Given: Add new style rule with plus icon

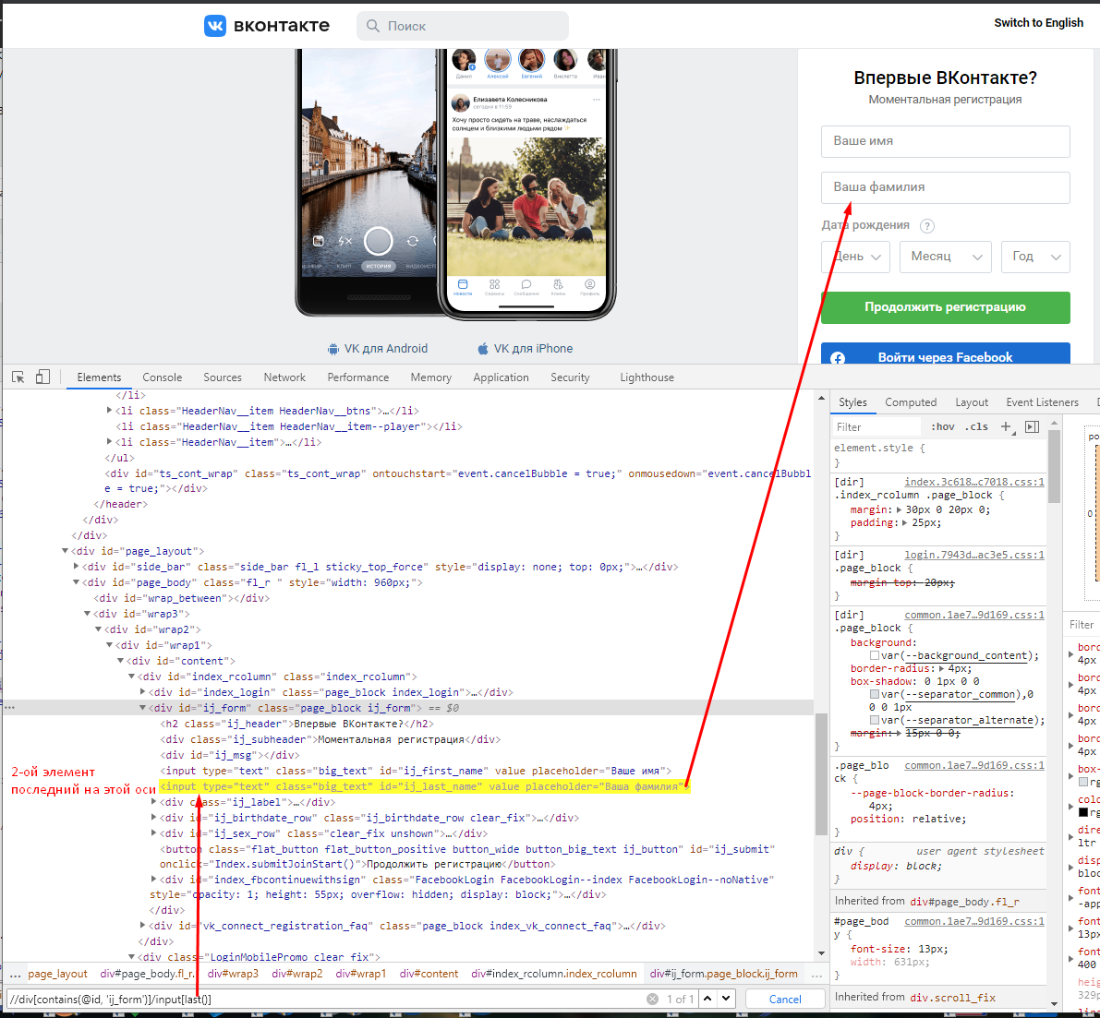Looking at the screenshot, I should [1006, 426].
